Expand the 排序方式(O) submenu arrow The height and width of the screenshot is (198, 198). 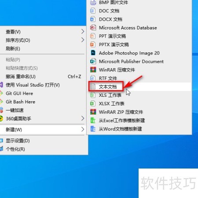pos(83,40)
